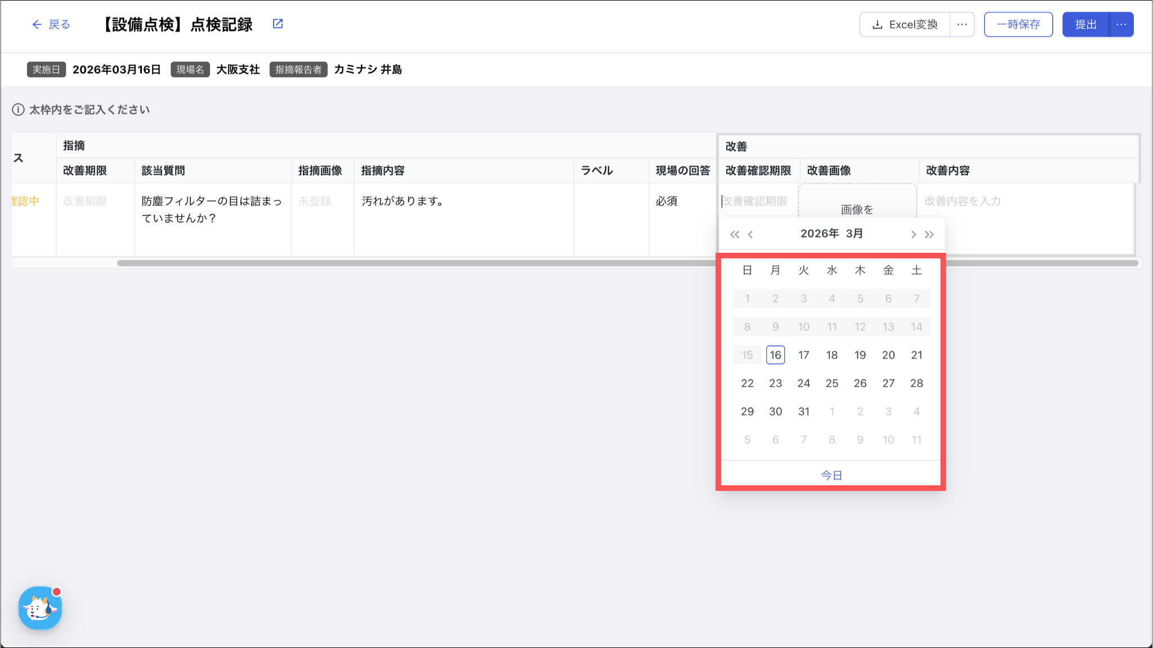Open the external link icon next to the title
This screenshot has height=648, width=1153.
(278, 24)
